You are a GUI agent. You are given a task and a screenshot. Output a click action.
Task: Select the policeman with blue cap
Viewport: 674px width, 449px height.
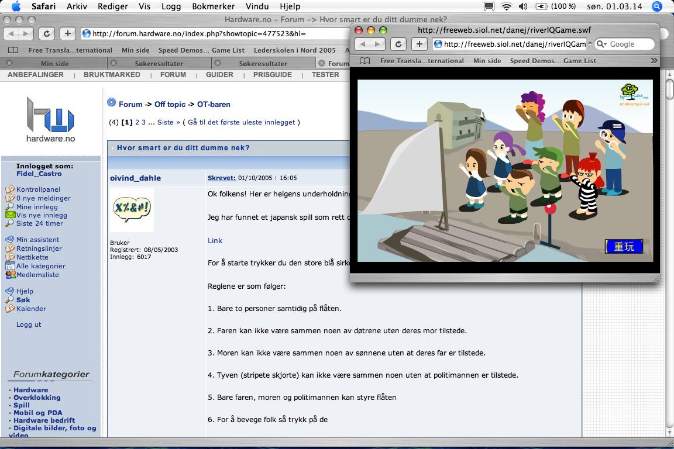click(x=612, y=157)
